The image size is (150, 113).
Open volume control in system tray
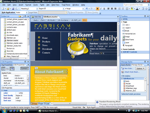[139, 111]
